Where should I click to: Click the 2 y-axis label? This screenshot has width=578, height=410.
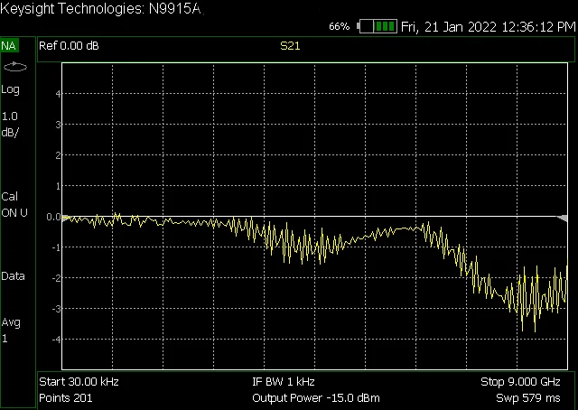tap(58, 155)
